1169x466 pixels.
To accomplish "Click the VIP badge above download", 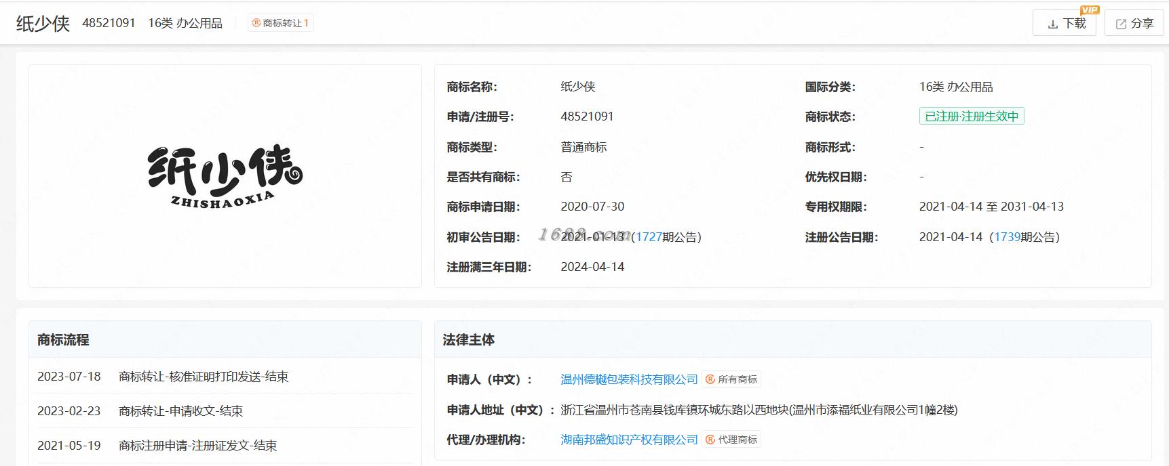I will tap(1089, 9).
